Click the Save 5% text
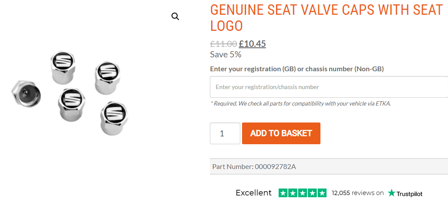This screenshot has height=202, width=448. (x=226, y=54)
